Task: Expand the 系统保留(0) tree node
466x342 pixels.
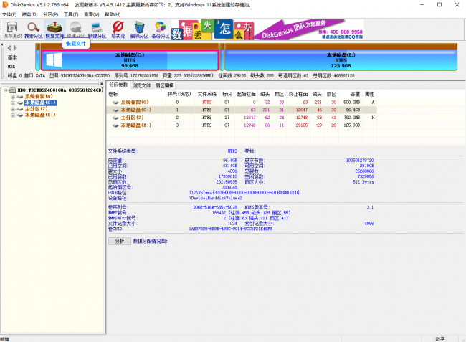Action: [13, 97]
